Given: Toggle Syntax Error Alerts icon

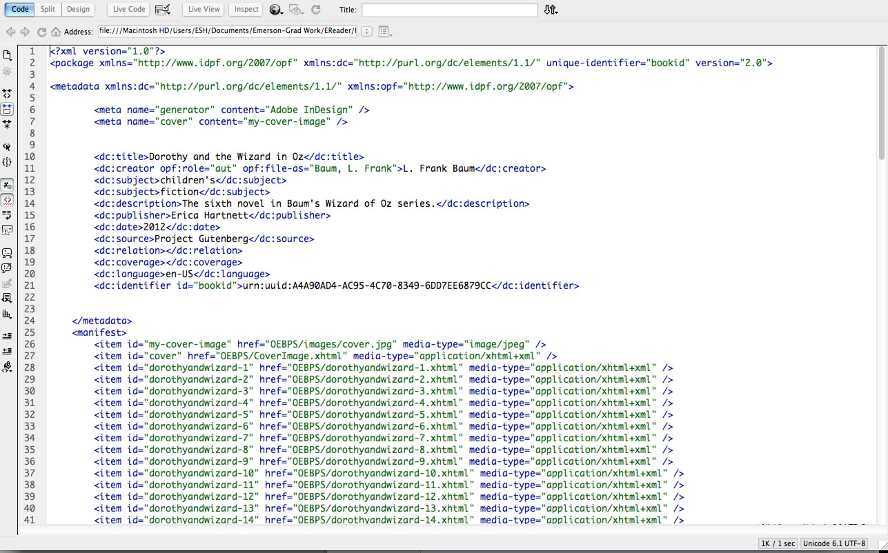Looking at the screenshot, I should (7, 230).
